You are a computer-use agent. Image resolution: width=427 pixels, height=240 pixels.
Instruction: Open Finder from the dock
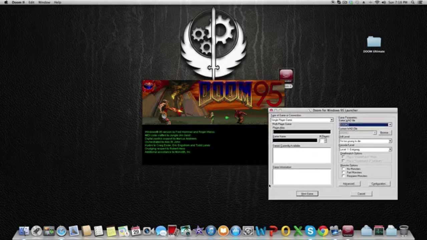pos(24,231)
